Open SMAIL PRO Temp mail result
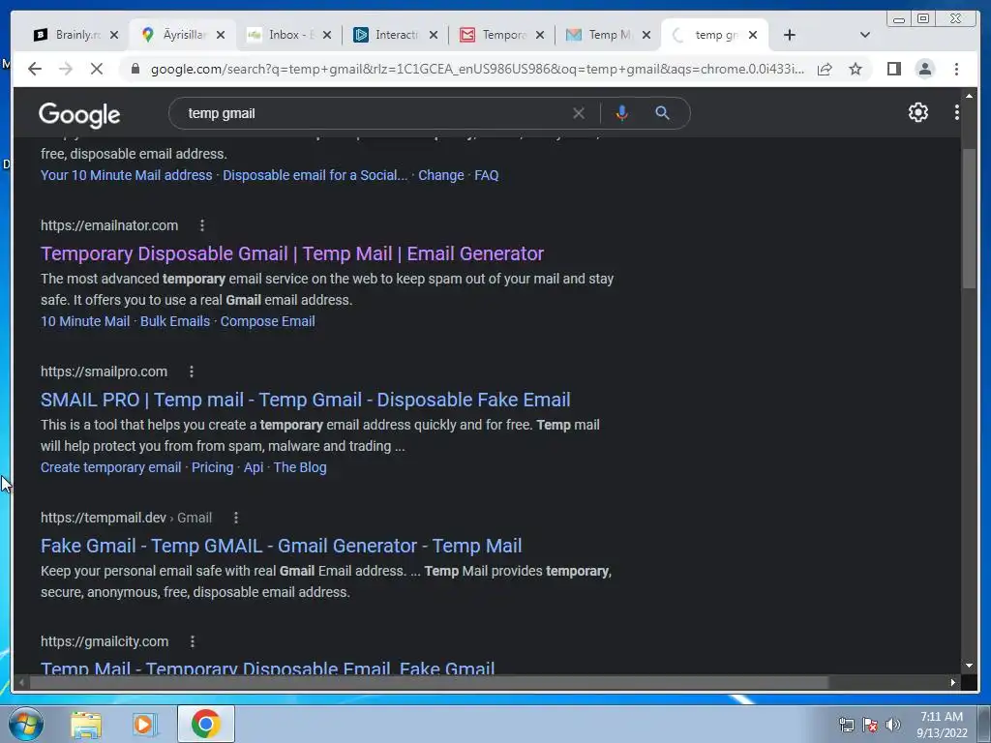 [x=305, y=400]
